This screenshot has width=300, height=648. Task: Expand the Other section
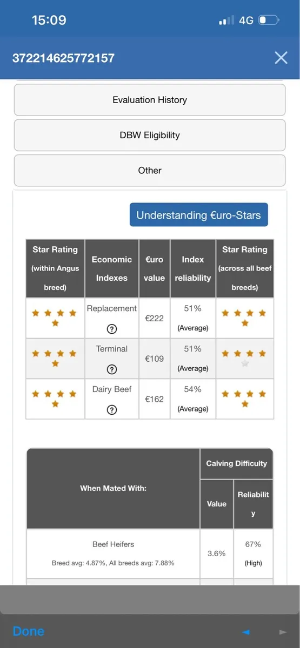150,170
